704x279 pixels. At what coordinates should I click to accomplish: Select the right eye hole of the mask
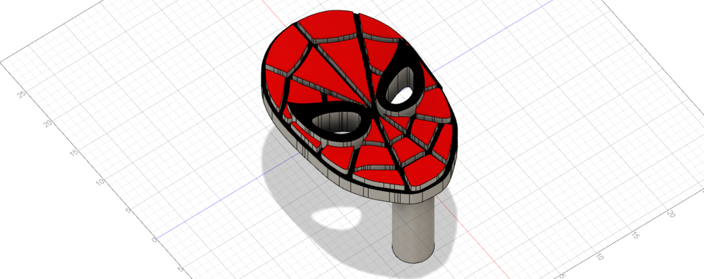(x=399, y=86)
